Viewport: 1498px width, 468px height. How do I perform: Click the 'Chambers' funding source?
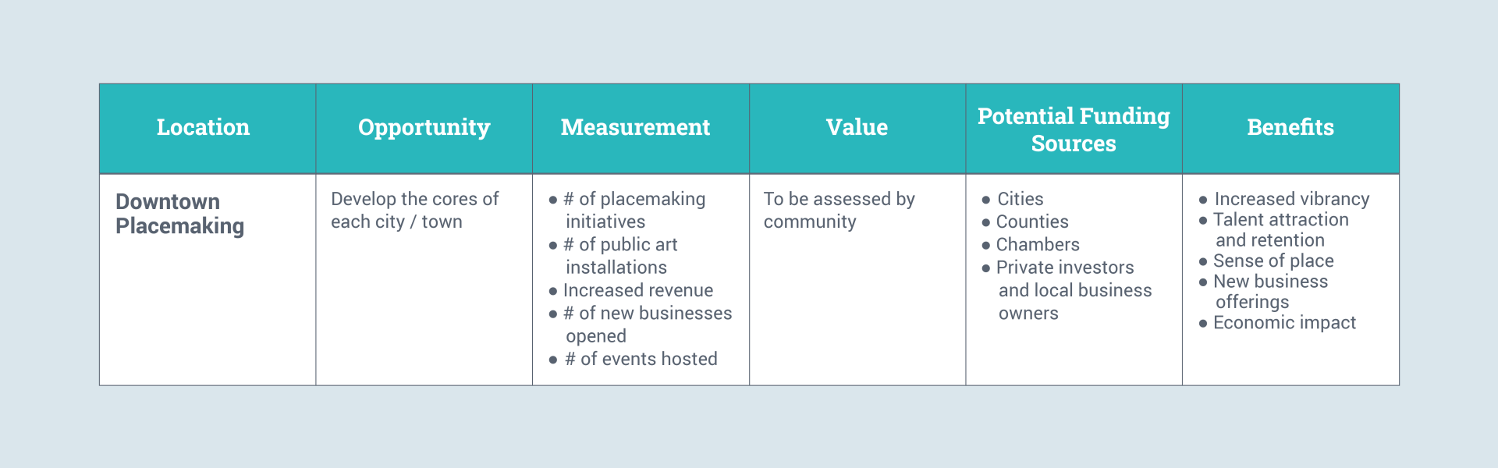pyautogui.click(x=1038, y=245)
